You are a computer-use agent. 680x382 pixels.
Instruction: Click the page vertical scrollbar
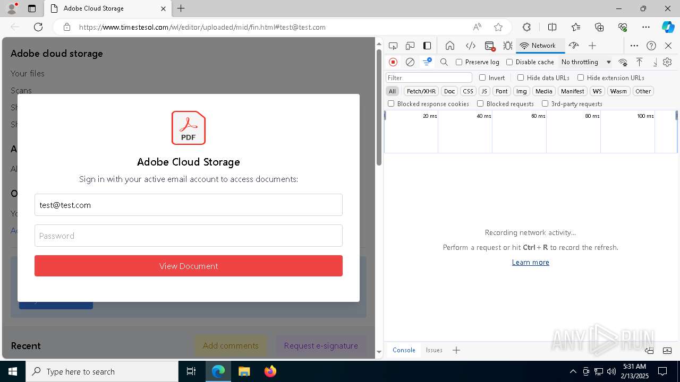point(379,106)
